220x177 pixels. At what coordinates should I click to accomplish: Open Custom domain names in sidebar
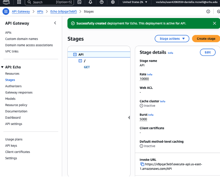pos(22,39)
